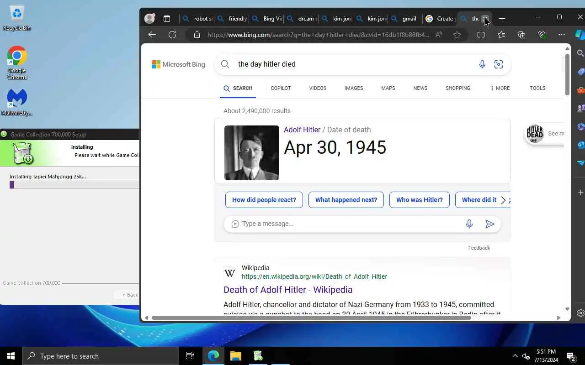Click the Feedback link
This screenshot has width=585, height=365.
point(479,248)
